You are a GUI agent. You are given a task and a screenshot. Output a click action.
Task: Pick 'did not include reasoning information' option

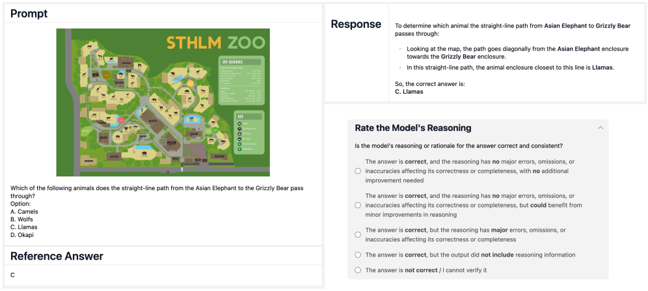[x=358, y=255]
